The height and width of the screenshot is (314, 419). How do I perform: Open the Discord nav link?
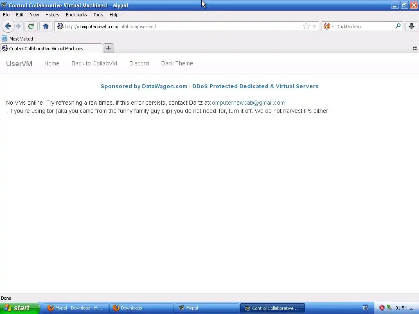139,63
